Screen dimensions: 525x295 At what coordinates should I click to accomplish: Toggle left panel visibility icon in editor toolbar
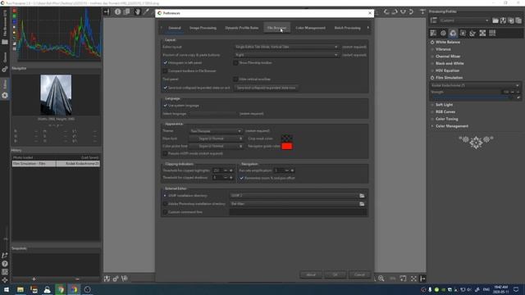(x=107, y=12)
